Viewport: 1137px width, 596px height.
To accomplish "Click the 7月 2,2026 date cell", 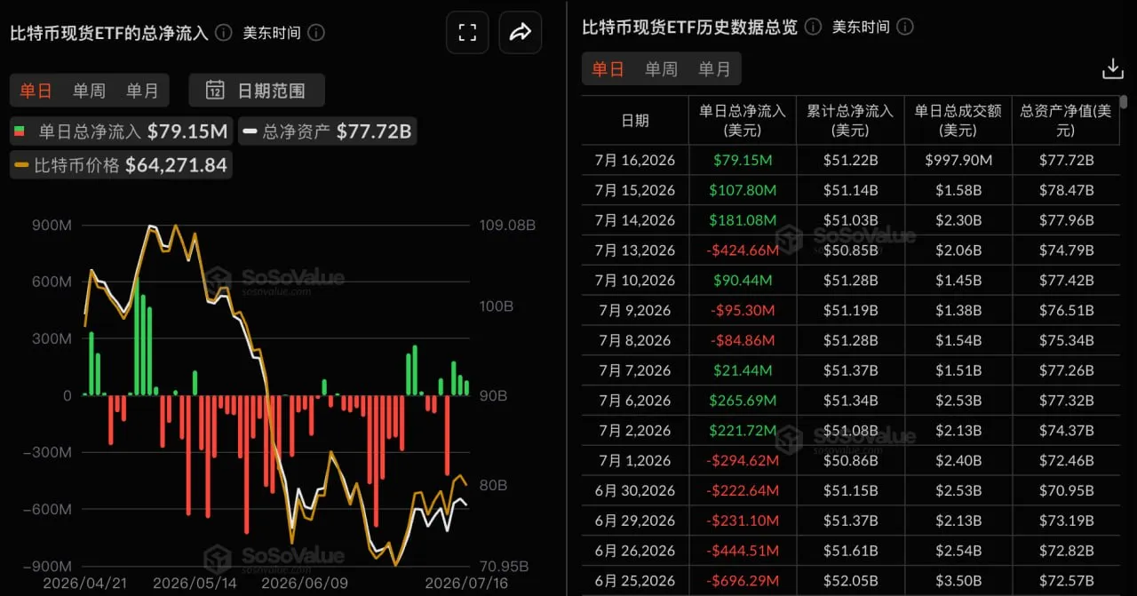I will coord(635,431).
